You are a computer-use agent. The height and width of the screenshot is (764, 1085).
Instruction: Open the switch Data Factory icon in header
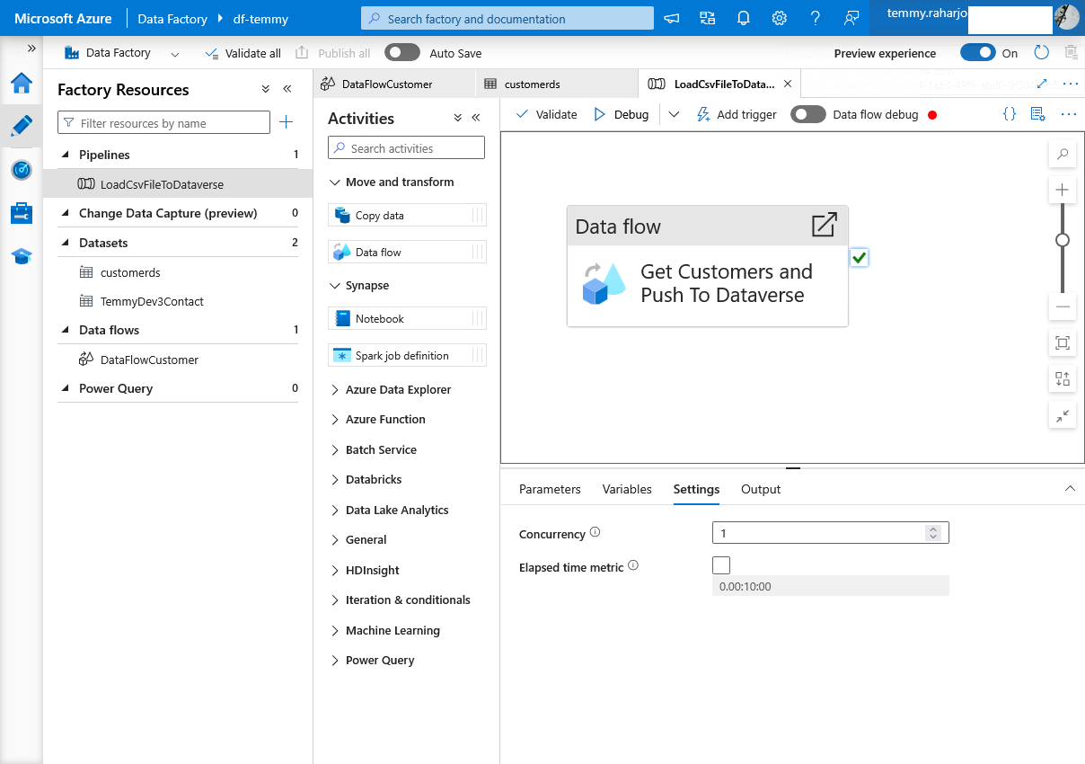708,18
